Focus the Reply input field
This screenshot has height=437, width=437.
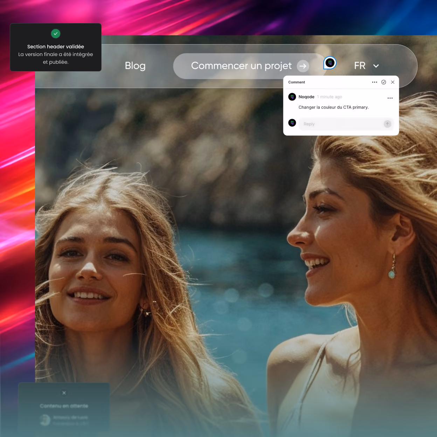tap(346, 124)
